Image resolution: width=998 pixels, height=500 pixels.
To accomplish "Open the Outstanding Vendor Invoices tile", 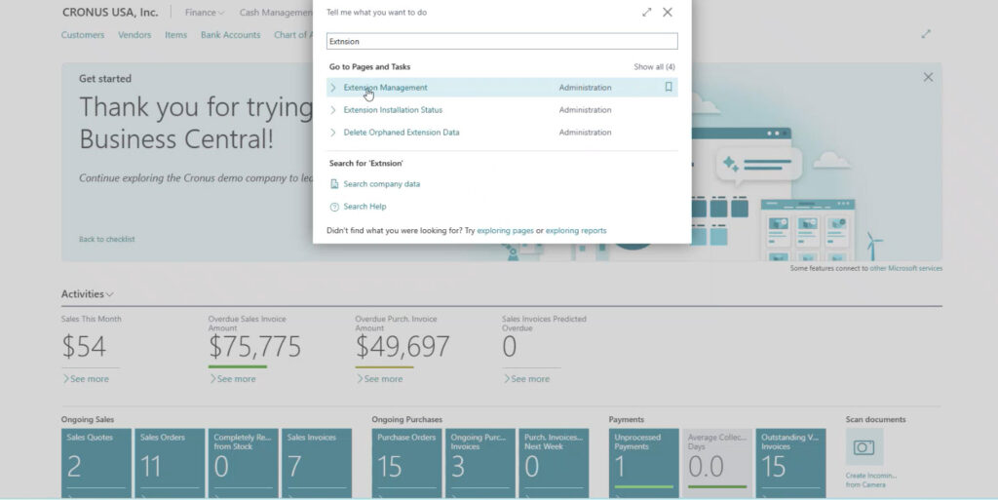I will [x=791, y=463].
